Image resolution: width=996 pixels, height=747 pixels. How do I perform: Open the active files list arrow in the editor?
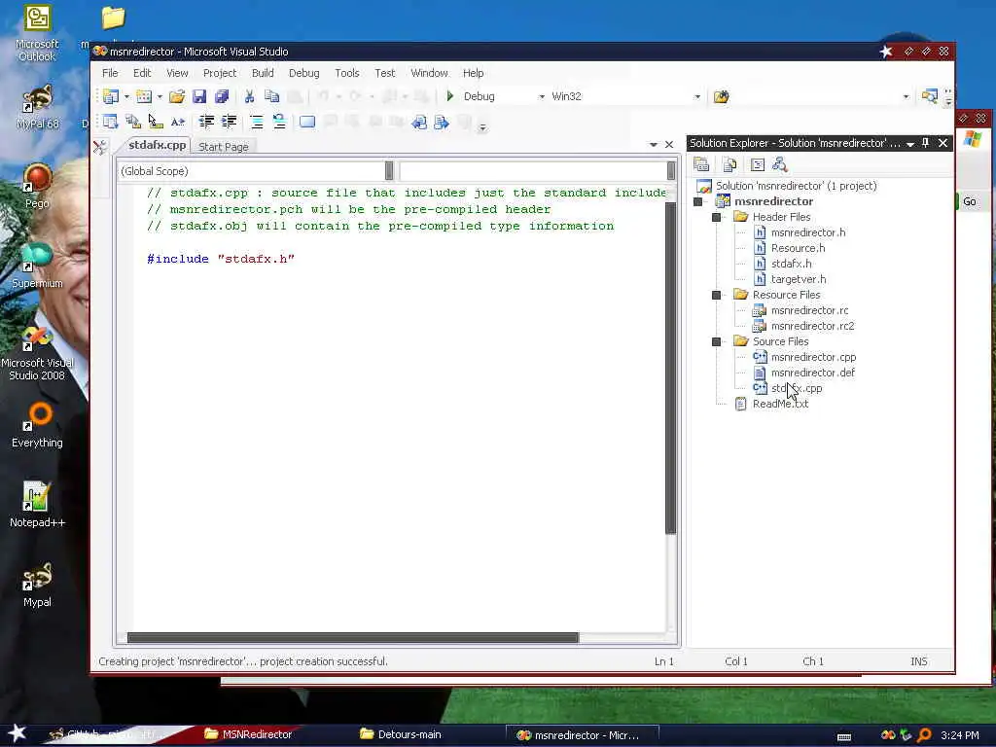pyautogui.click(x=653, y=145)
